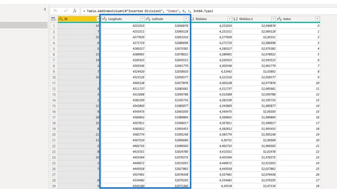This screenshot has width=337, height=189.
Task: Select Index cell with value 14
Action: [298, 106]
